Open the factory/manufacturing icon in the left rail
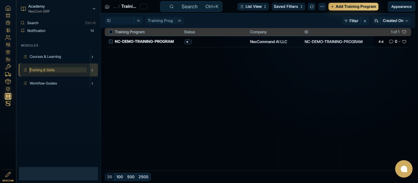The height and width of the screenshot is (183, 418). point(8,59)
